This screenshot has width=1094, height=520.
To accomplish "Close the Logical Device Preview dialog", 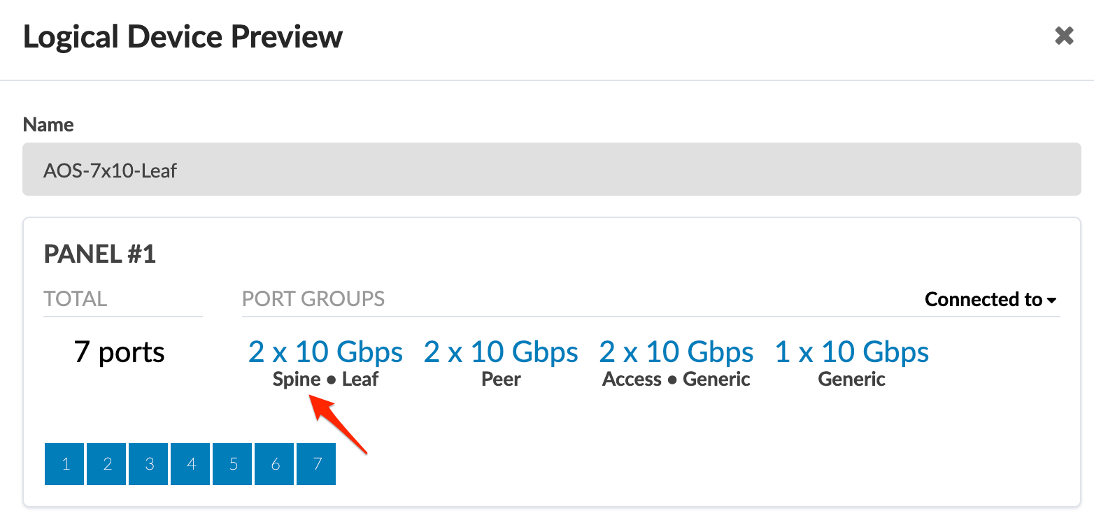I will pos(1064,36).
